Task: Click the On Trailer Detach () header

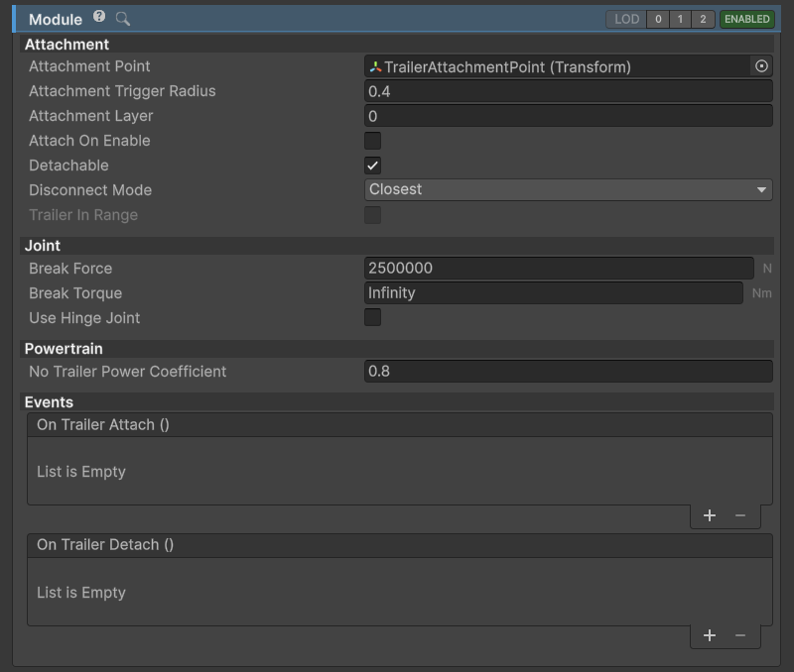Action: coord(400,544)
